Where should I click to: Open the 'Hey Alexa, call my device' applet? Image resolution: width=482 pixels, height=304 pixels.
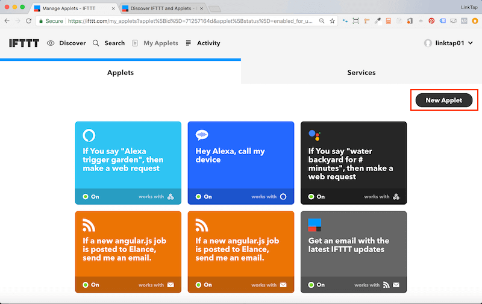(x=241, y=163)
